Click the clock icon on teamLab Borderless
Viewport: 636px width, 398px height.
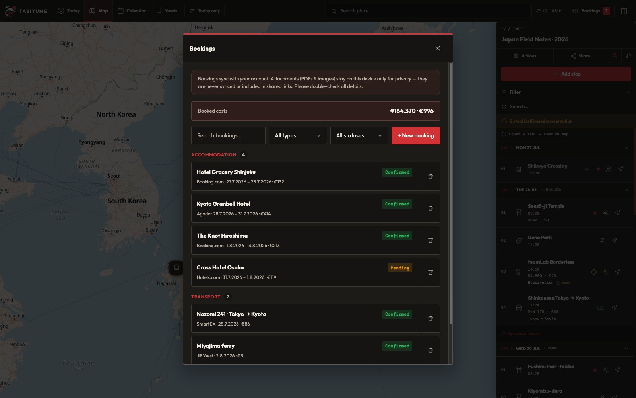point(594,272)
